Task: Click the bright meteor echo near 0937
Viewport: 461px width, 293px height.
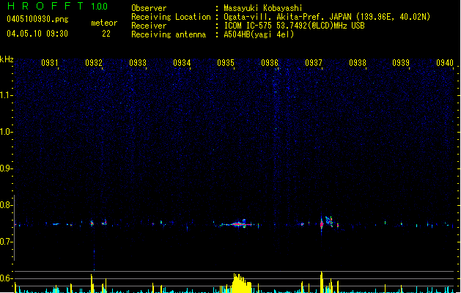Action: 322,224
